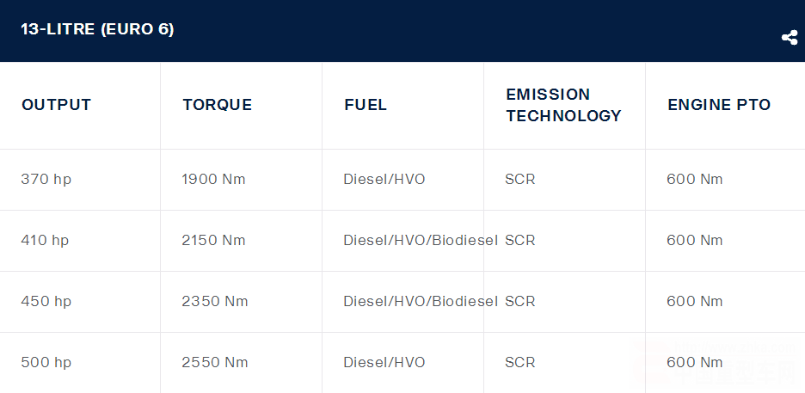Click Diesel/HVO/Biodiesel in 410 hp row
The height and width of the screenshot is (393, 805).
[421, 241]
